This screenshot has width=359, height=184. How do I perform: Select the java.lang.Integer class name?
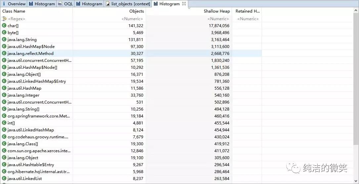click(23, 95)
